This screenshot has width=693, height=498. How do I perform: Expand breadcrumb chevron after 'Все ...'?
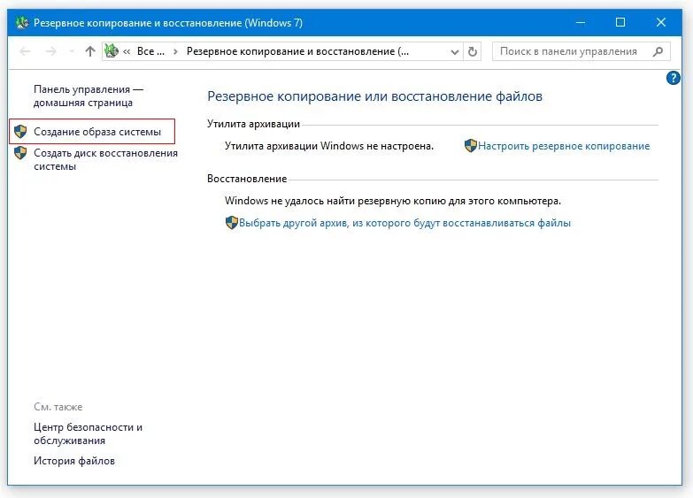175,51
